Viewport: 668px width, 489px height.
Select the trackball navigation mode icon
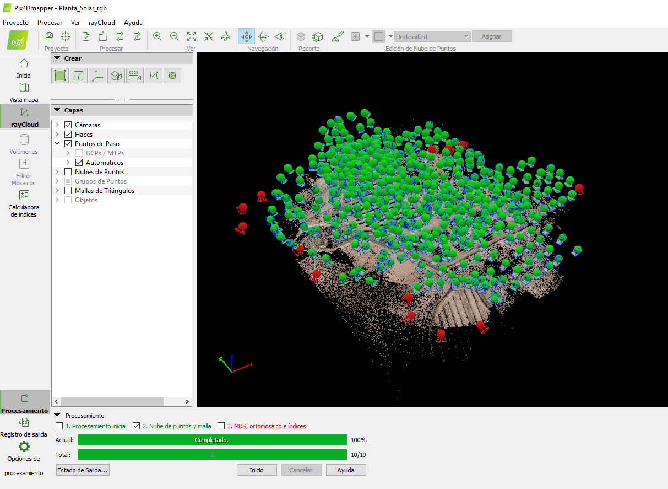coord(263,36)
